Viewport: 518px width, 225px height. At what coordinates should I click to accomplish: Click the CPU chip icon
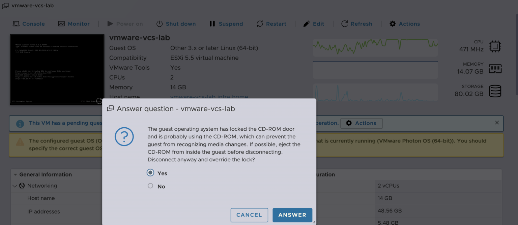tap(495, 46)
